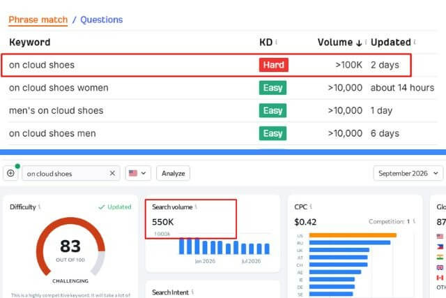Click the Easy badge for on cloud shoes men
446x298 pixels.
pos(272,133)
